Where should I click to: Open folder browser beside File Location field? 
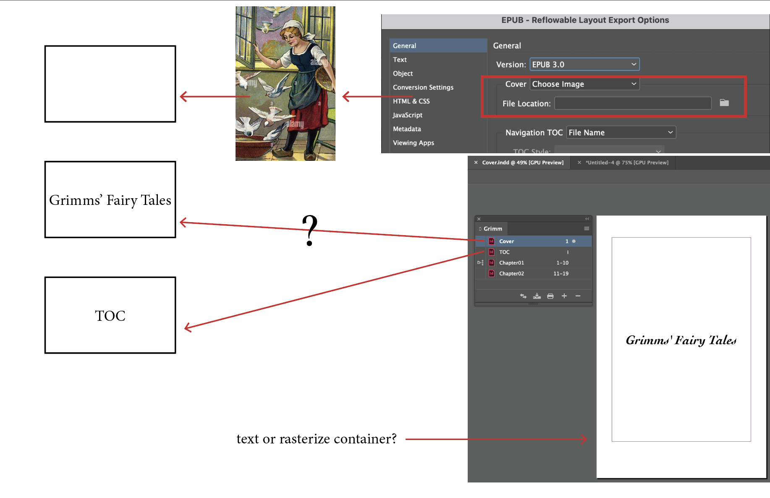click(x=724, y=102)
